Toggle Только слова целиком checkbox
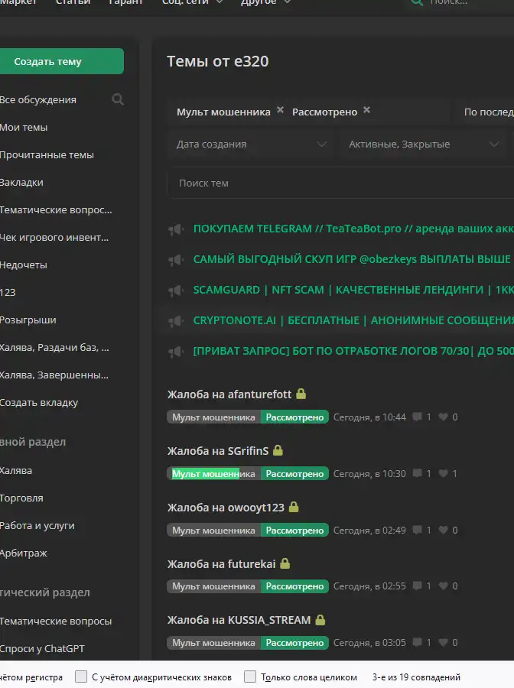This screenshot has width=514, height=688. coord(250,677)
